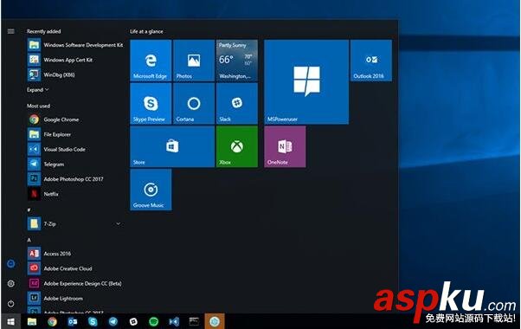Image resolution: width=521 pixels, height=329 pixels.
Task: Launch Adobe Experience Design CC (Beta)
Action: (74, 283)
